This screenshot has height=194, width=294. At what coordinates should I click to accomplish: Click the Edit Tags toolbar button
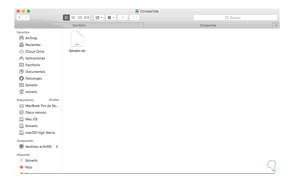(x=135, y=18)
